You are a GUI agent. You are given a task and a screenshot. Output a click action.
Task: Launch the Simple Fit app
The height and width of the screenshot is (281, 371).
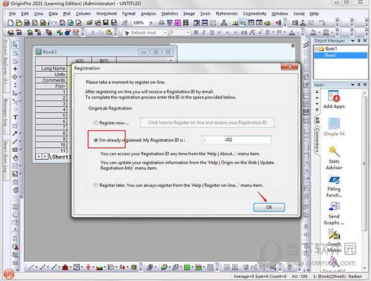[x=334, y=127]
